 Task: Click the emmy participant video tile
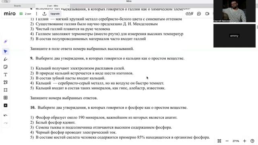[x=234, y=36]
